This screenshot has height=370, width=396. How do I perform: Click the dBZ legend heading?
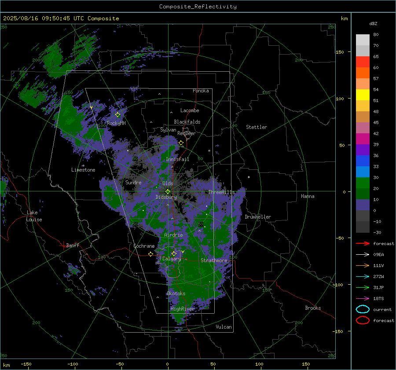point(373,24)
